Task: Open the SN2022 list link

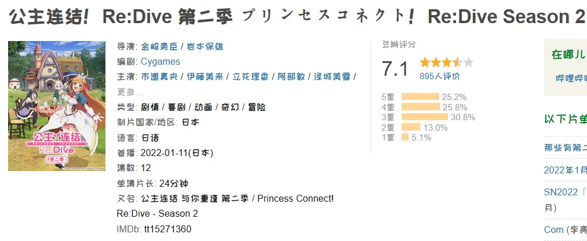Action: (565, 191)
